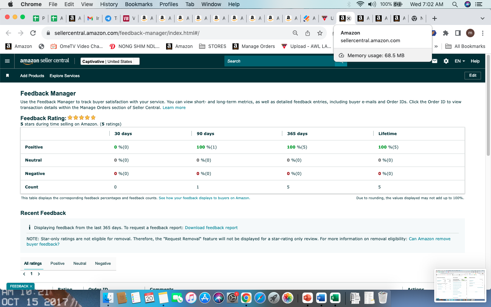Switch to the Positive feedback tab
The height and width of the screenshot is (307, 491).
click(58, 263)
